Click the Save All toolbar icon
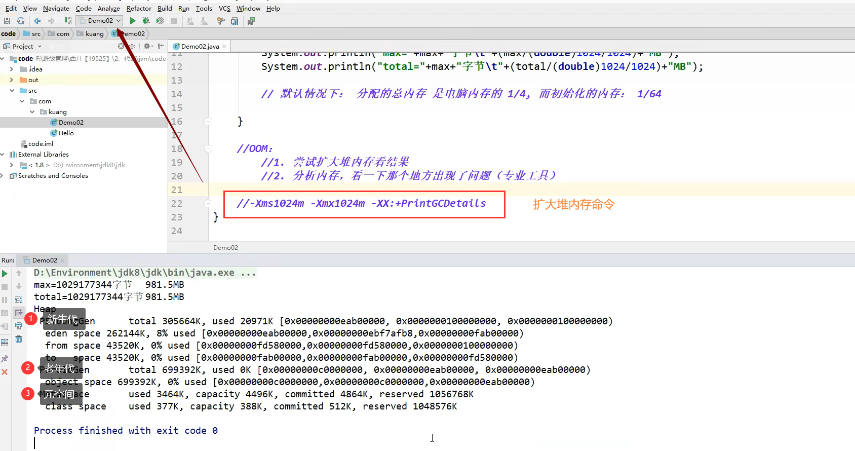 pyautogui.click(x=7, y=21)
